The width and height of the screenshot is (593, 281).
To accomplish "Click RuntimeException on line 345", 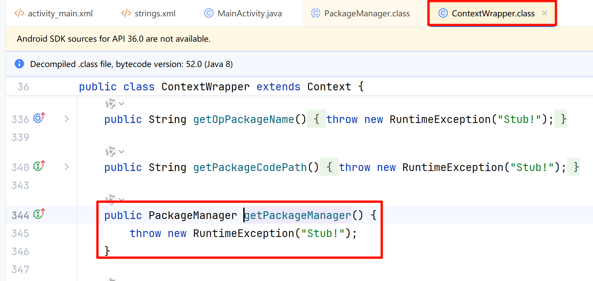I will tap(243, 233).
